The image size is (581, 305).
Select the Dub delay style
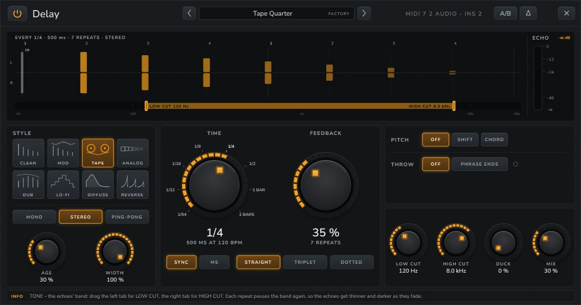(28, 185)
